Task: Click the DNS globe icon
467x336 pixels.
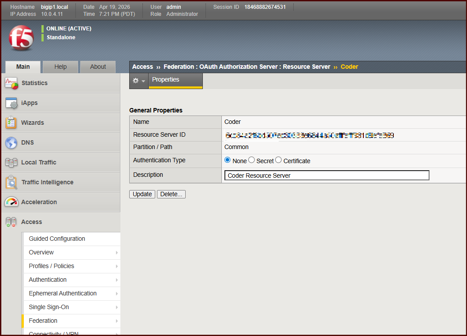Action: coord(11,142)
